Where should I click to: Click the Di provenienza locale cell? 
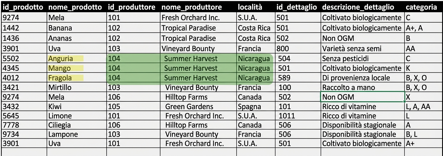[356, 78]
